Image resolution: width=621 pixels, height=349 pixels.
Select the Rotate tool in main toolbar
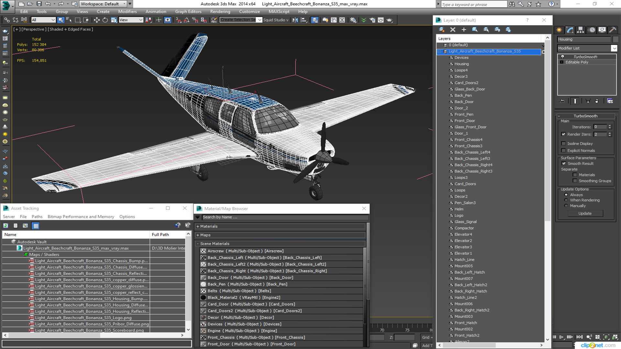[x=105, y=20]
